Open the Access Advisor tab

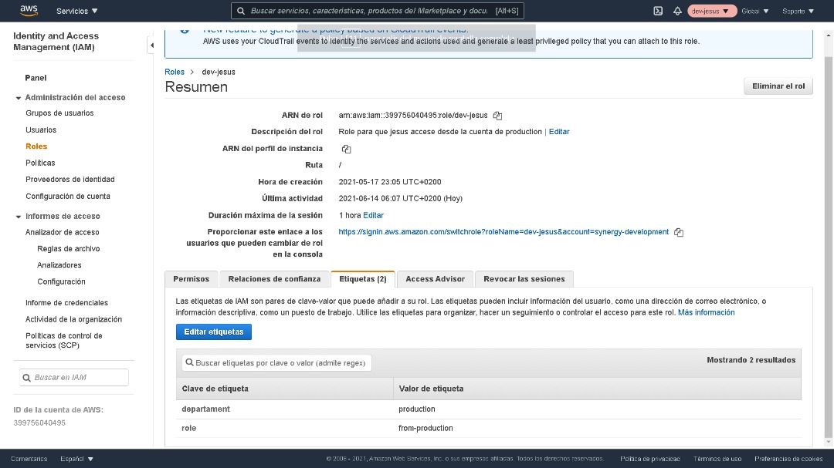click(x=435, y=279)
